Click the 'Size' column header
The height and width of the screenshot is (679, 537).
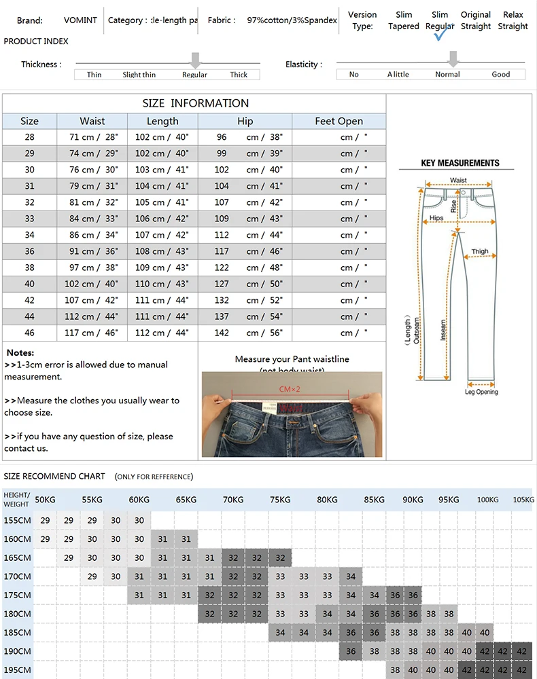29,122
